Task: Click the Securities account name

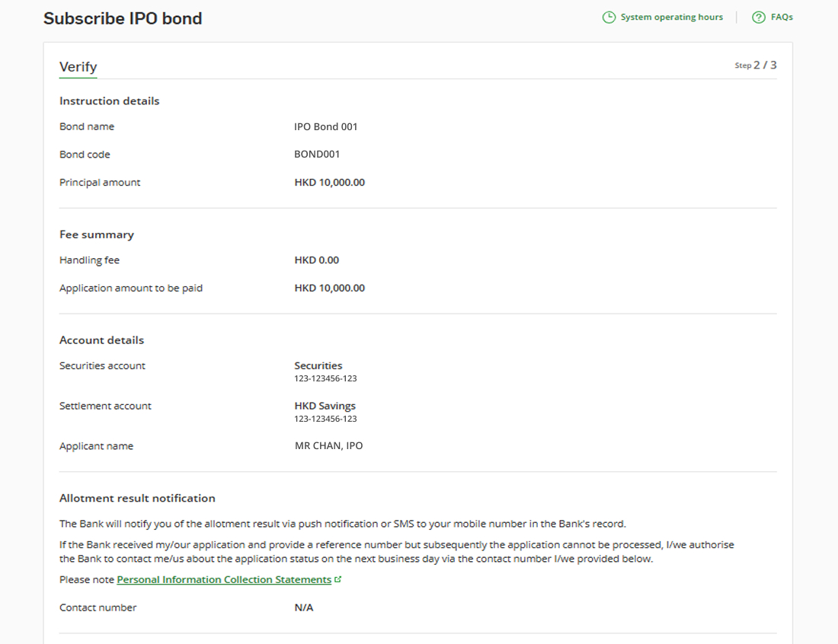Action: (x=318, y=366)
